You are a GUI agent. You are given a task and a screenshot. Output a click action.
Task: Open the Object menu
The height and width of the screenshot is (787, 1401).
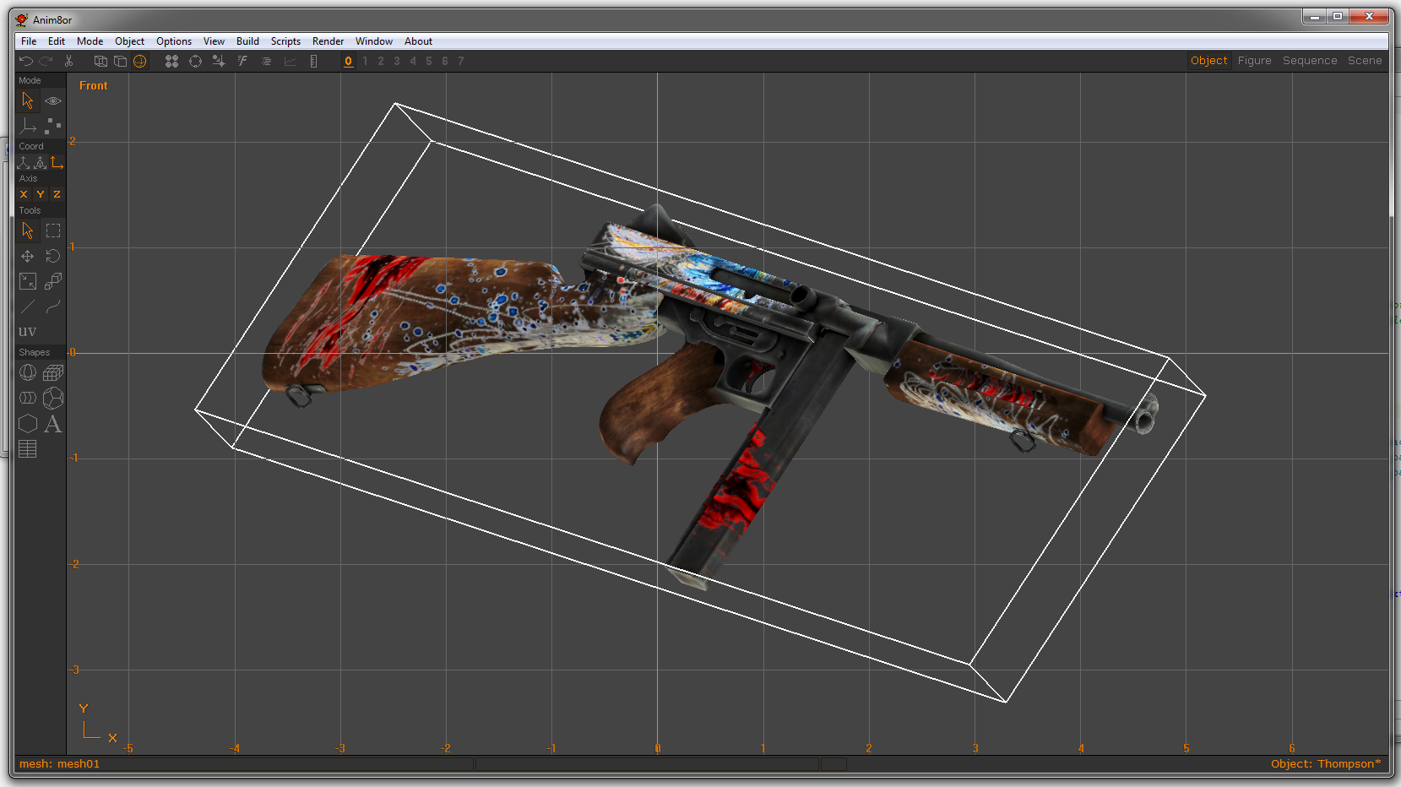pyautogui.click(x=129, y=41)
